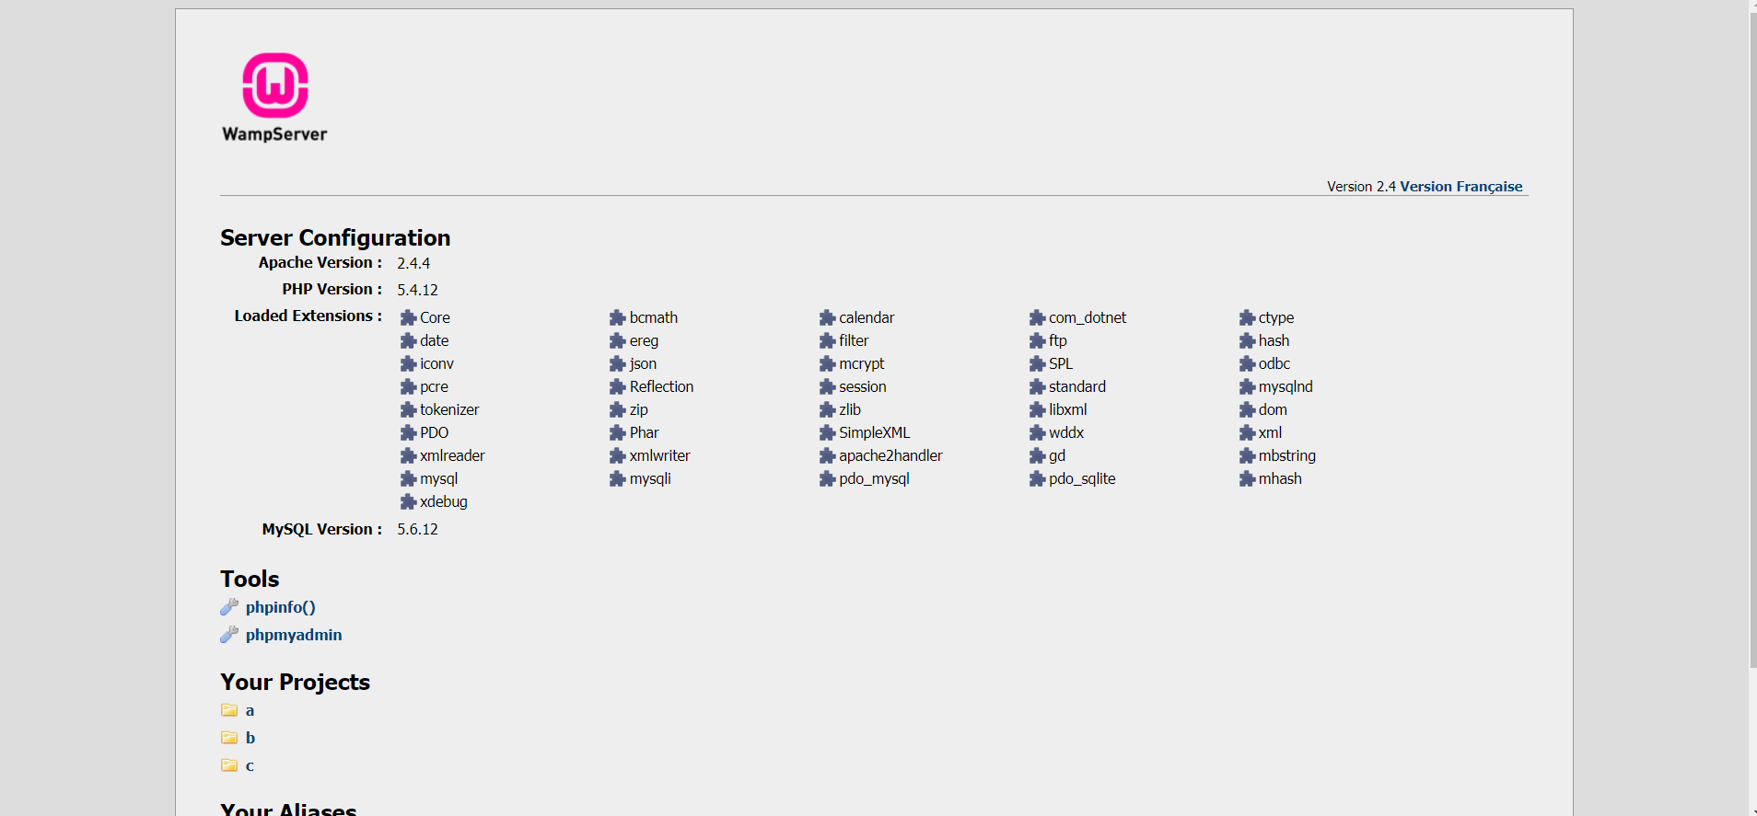Click the wrench icon beside phpinfo()
This screenshot has height=816, width=1757.
point(229,607)
